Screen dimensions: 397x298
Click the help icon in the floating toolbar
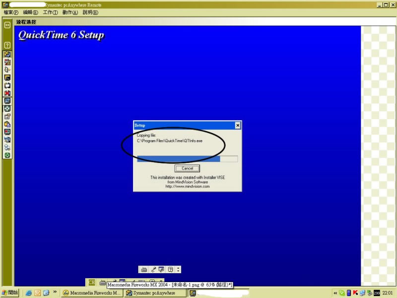click(x=171, y=270)
